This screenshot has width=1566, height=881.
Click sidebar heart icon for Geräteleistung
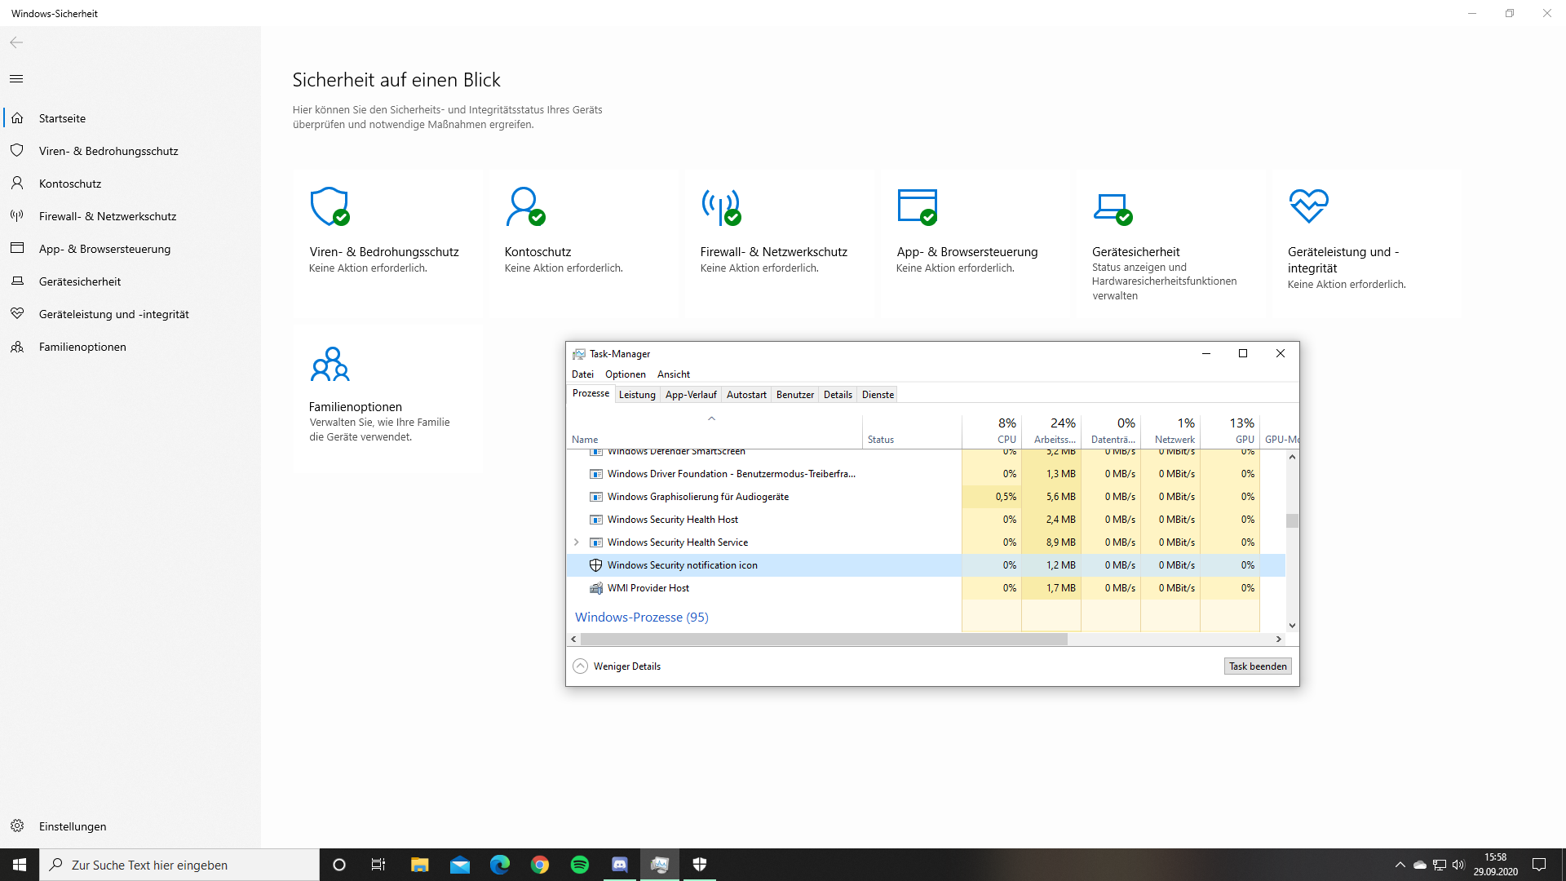17,314
